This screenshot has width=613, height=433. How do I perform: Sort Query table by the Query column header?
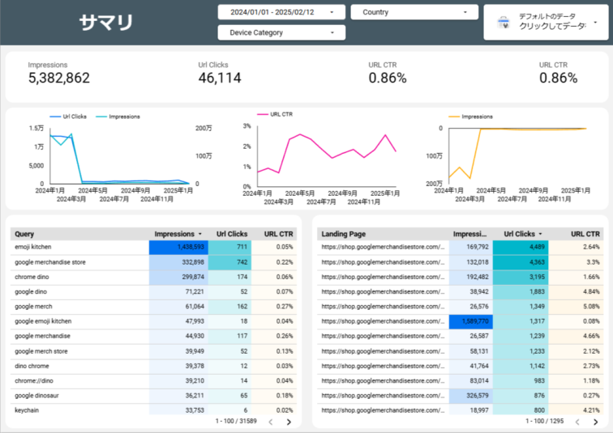(24, 233)
